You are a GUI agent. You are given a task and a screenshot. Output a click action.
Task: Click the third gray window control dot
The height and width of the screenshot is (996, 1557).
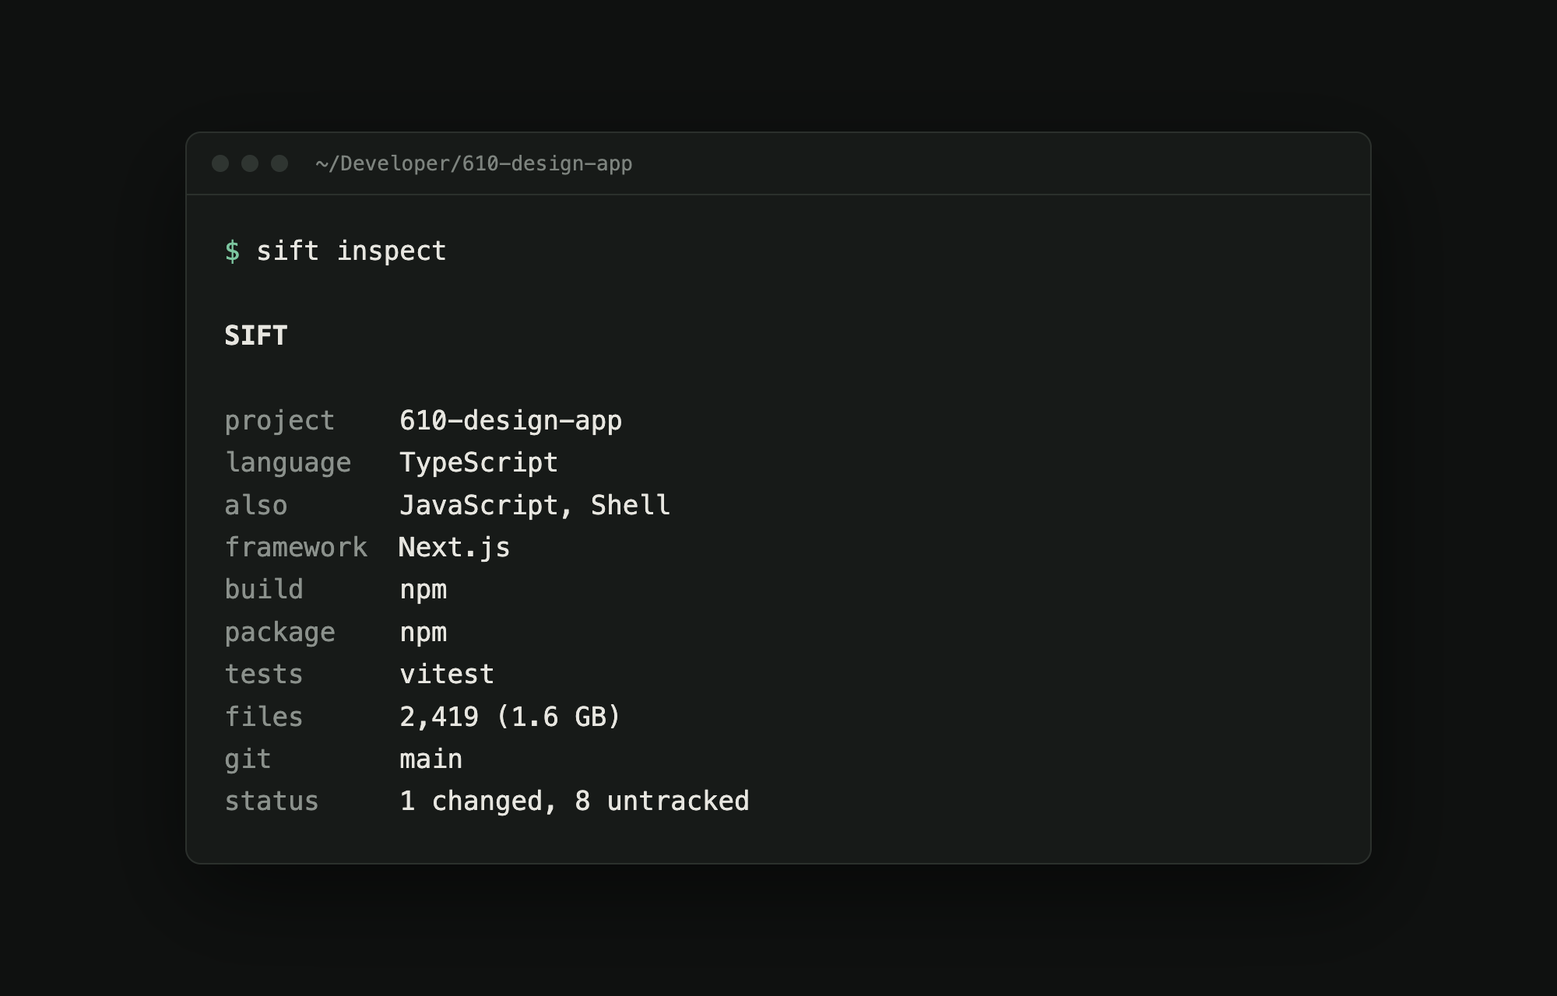[279, 163]
